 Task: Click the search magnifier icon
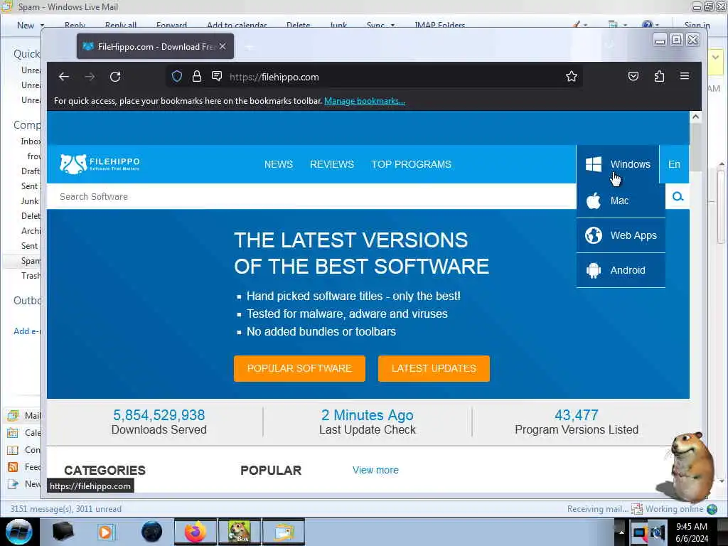click(678, 196)
